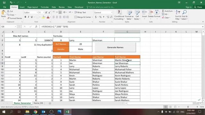Click the Copy icon
Viewport: 205px width, 115px height.
[x=8, y=15]
